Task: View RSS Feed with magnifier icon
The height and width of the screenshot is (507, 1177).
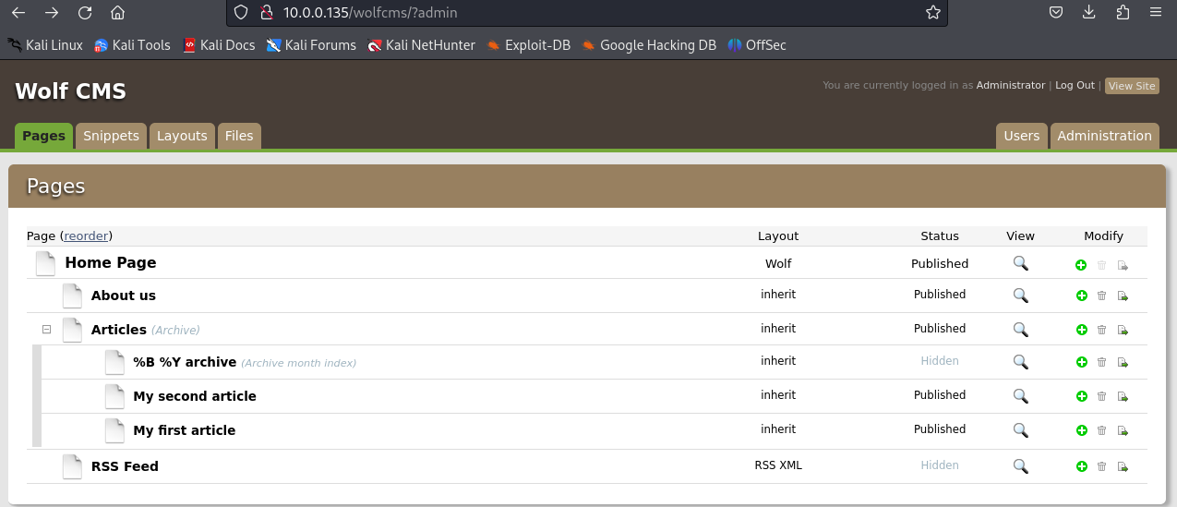Action: point(1020,466)
